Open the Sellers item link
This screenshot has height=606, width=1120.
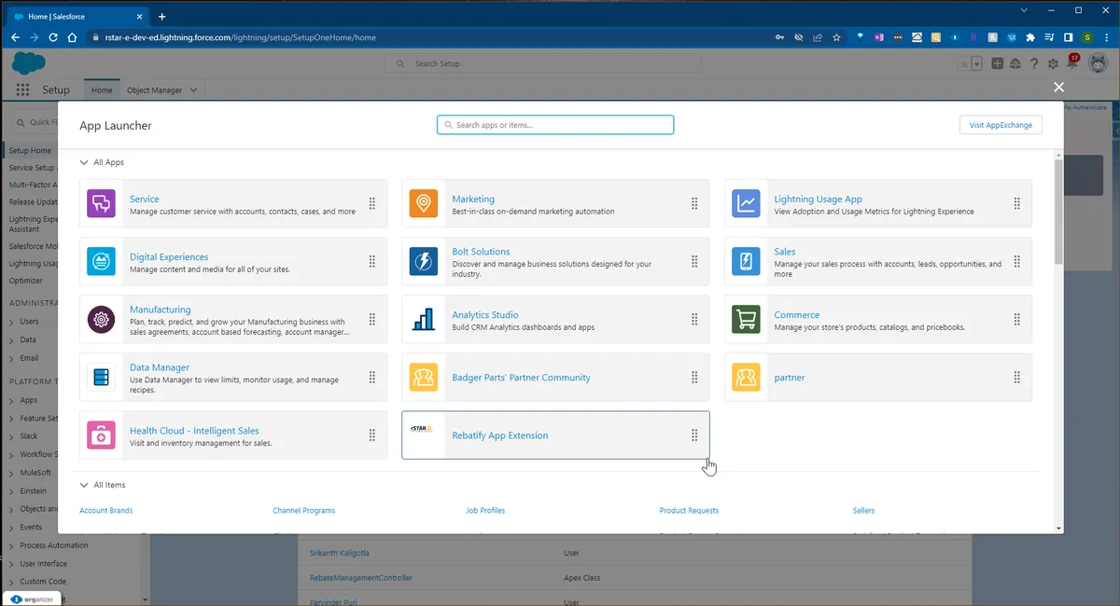(x=863, y=511)
